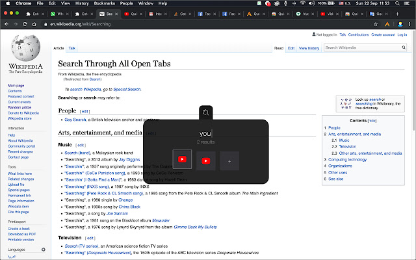Click the plus tile in search overlay
Screen dimensions: 416x260
(229, 160)
